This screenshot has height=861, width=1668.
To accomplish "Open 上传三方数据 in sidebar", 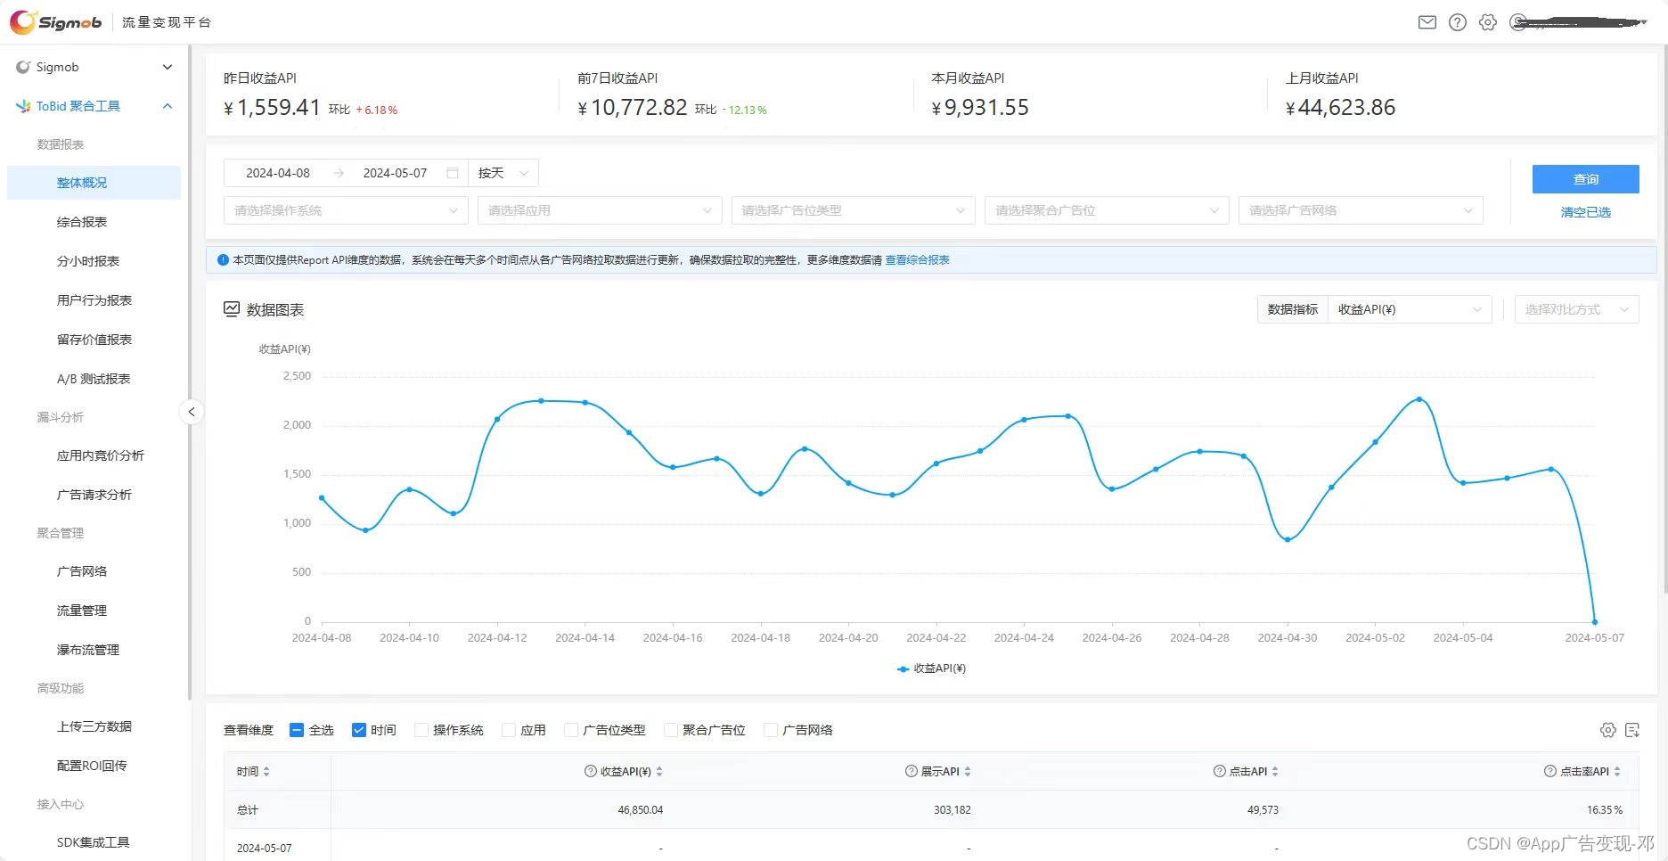I will (x=94, y=726).
